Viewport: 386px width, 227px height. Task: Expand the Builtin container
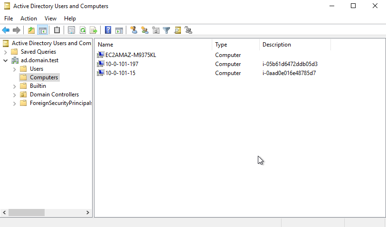[14, 86]
